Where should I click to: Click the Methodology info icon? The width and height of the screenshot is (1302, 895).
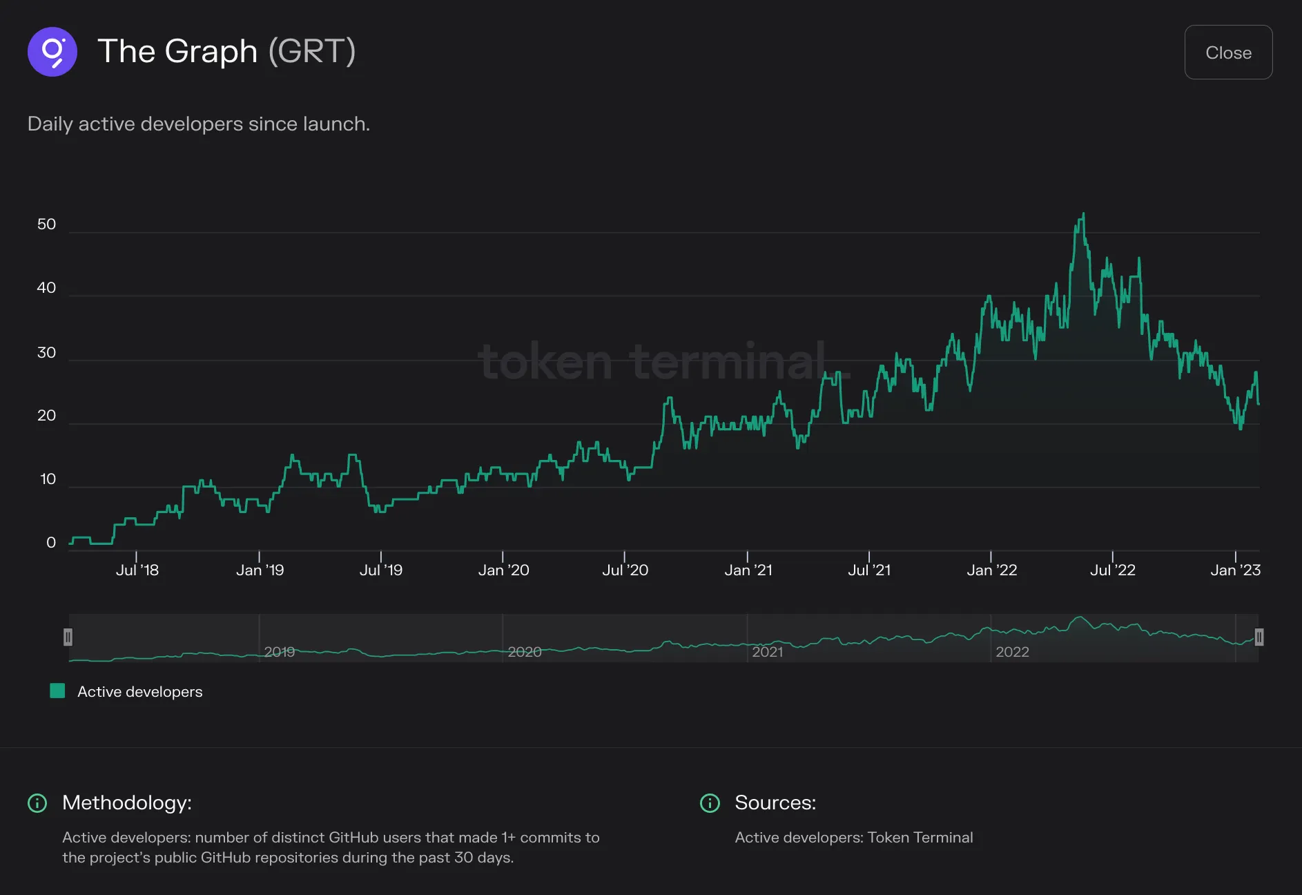pos(37,803)
